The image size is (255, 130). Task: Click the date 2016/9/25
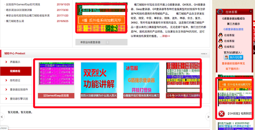63,21
